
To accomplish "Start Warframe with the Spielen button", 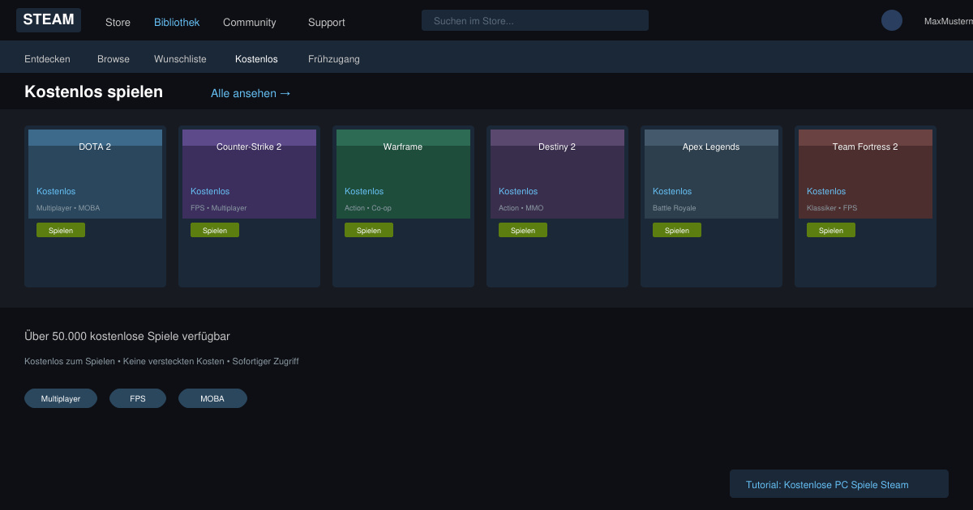I will coord(369,230).
